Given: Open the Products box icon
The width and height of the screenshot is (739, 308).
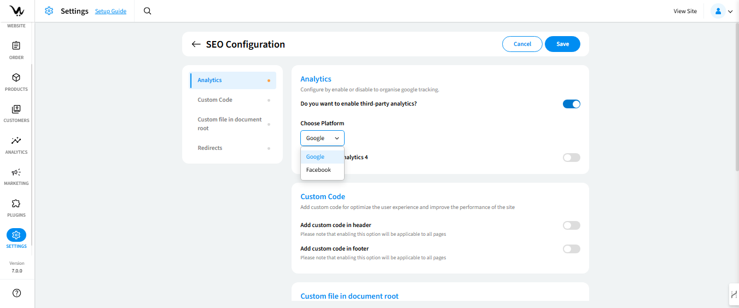Looking at the screenshot, I should [x=16, y=78].
